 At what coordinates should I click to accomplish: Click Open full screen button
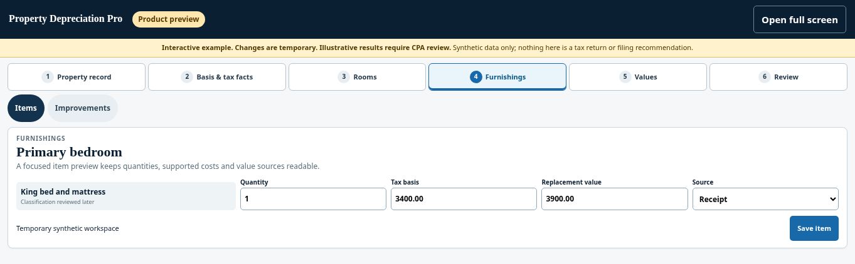[x=800, y=19]
